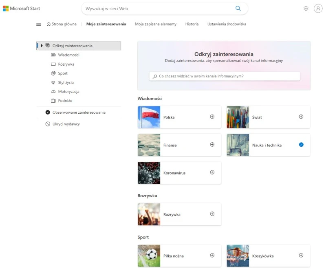Follow the Polska topic with plus button

pyautogui.click(x=212, y=117)
